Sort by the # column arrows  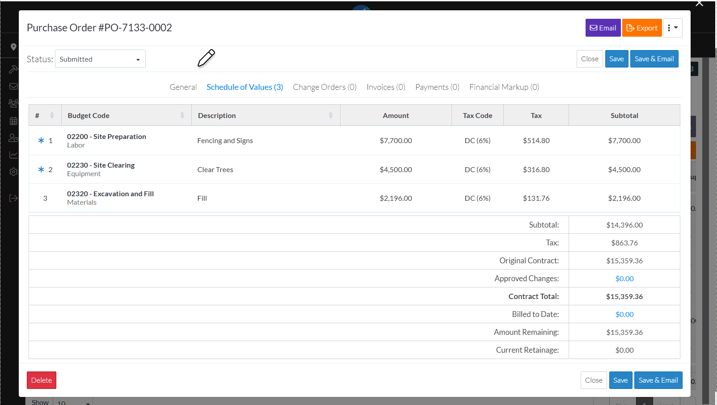point(52,115)
